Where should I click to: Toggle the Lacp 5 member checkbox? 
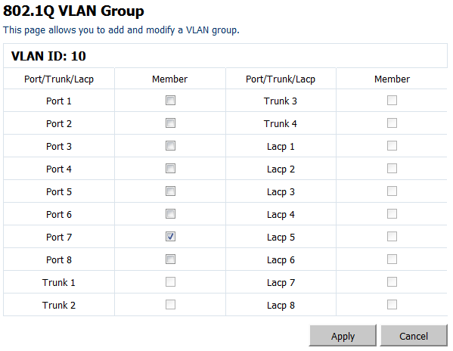click(x=392, y=236)
